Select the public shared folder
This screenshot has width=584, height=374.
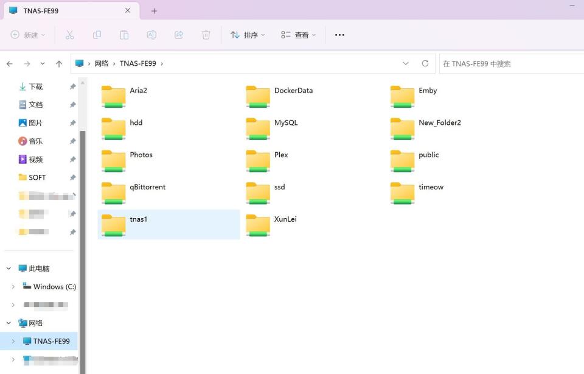414,161
